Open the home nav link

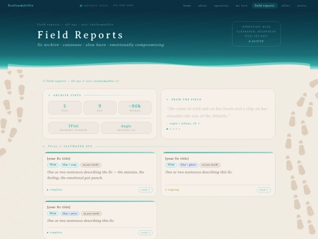(187, 6)
